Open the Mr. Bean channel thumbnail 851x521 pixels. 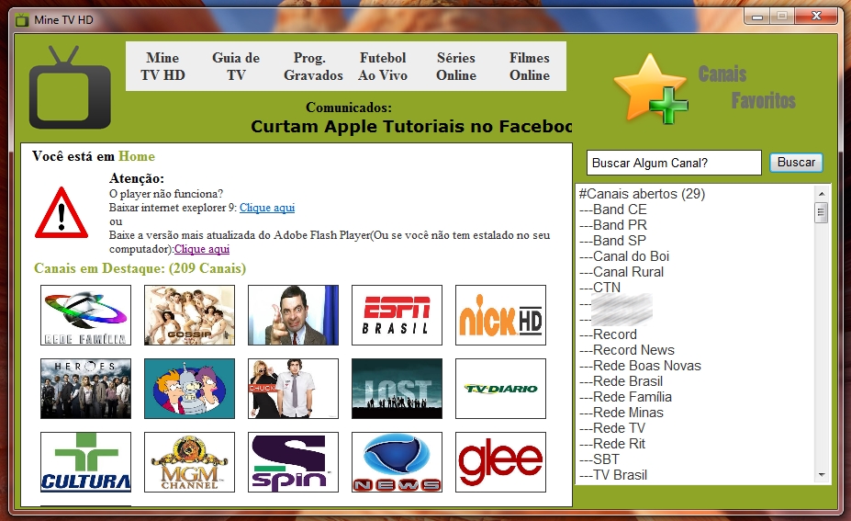pyautogui.click(x=293, y=315)
